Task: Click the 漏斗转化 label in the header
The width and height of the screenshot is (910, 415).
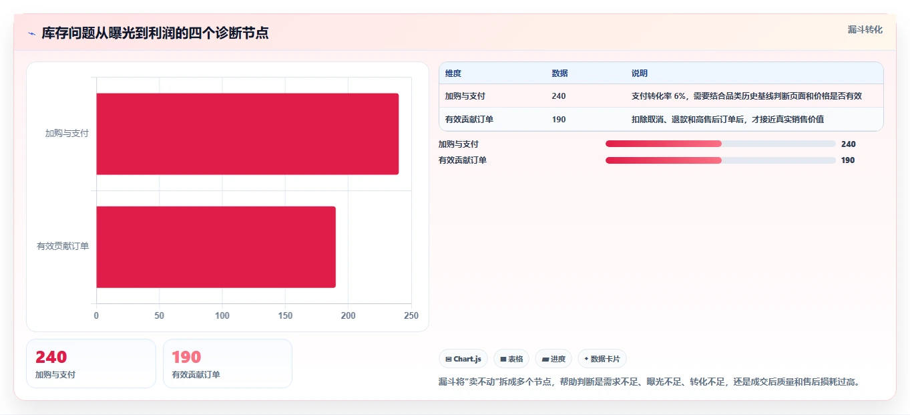Action: click(865, 29)
